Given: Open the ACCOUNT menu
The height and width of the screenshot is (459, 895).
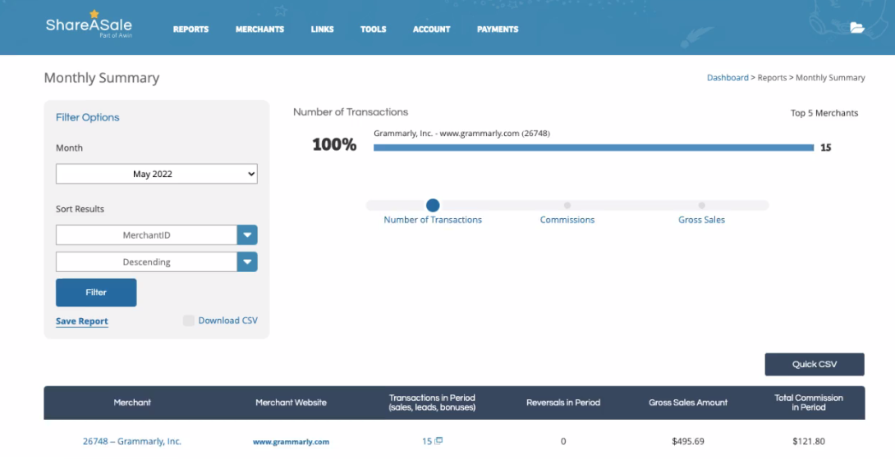Looking at the screenshot, I should pos(432,29).
